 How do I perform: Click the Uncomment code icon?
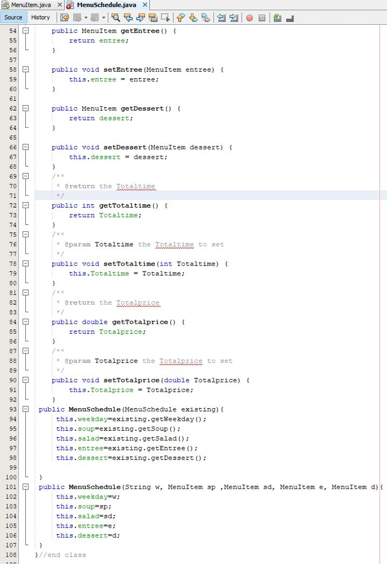pyautogui.click(x=290, y=18)
